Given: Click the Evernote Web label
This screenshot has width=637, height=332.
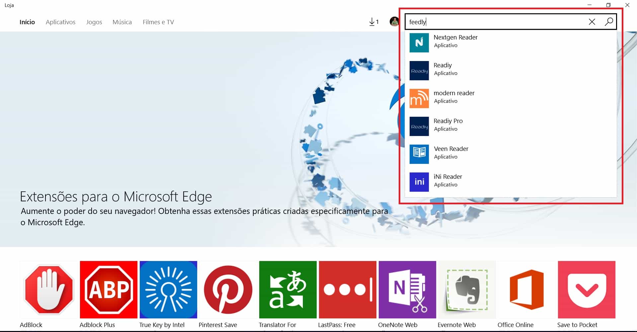Looking at the screenshot, I should pos(457,325).
